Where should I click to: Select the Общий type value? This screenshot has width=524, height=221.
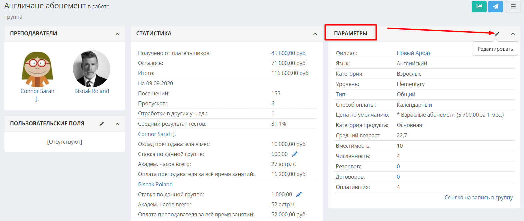point(406,94)
